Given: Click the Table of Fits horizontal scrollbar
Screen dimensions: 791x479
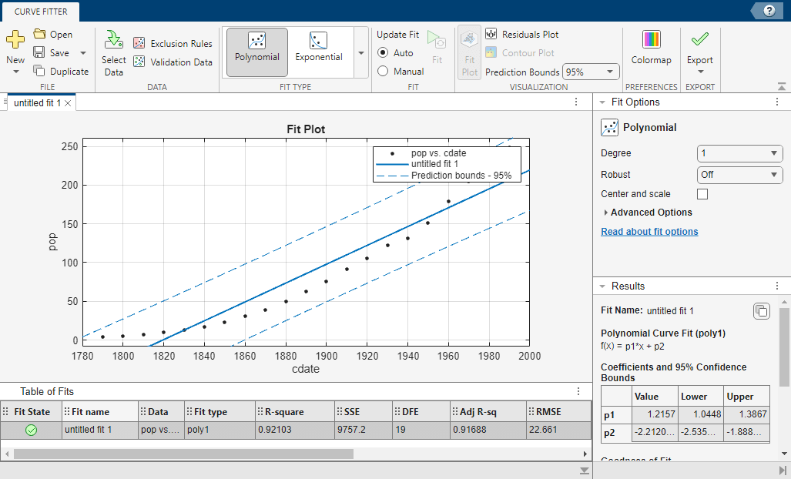Looking at the screenshot, I should [x=183, y=454].
